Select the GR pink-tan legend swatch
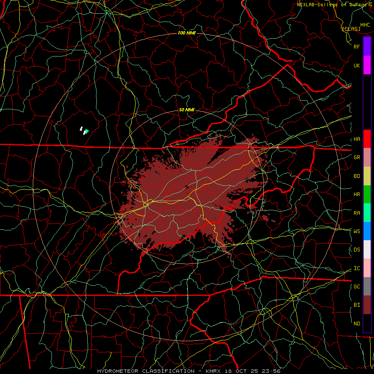This screenshot has width=374, height=374. 367,157
